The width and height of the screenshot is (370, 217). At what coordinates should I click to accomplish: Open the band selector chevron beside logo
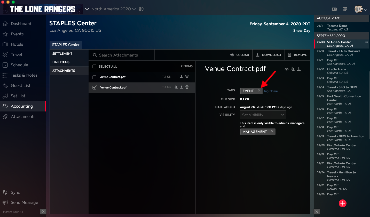point(87,9)
